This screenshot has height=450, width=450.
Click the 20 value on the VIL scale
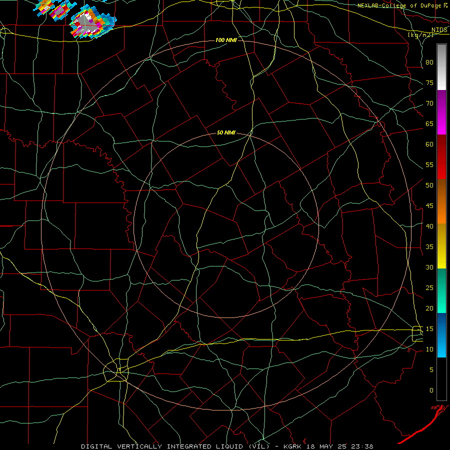(429, 308)
